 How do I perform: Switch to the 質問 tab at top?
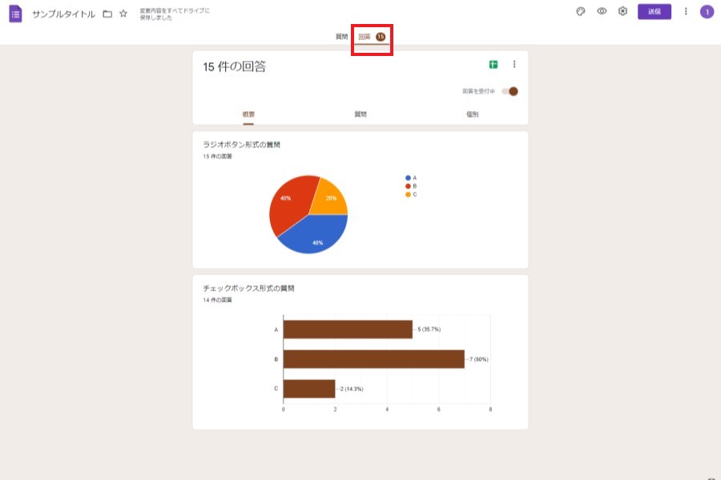point(341,37)
